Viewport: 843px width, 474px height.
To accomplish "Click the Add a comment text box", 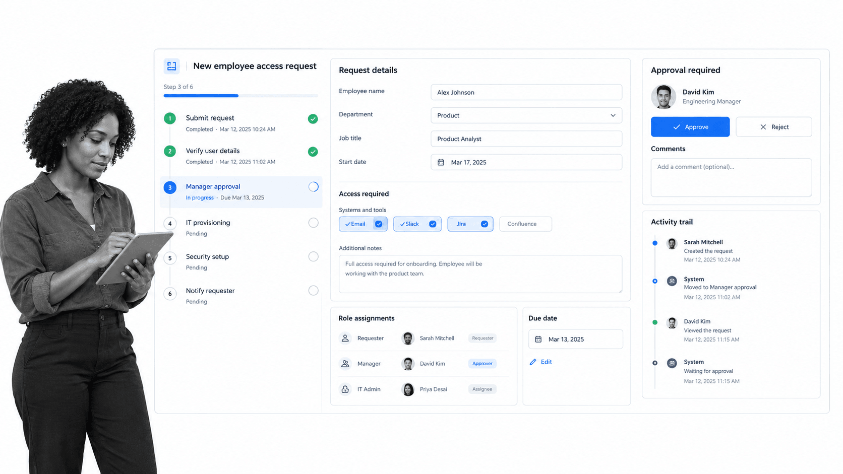I will [x=731, y=178].
